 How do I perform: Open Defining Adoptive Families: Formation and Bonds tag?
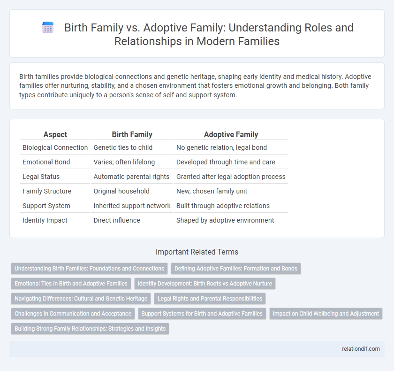235,268
